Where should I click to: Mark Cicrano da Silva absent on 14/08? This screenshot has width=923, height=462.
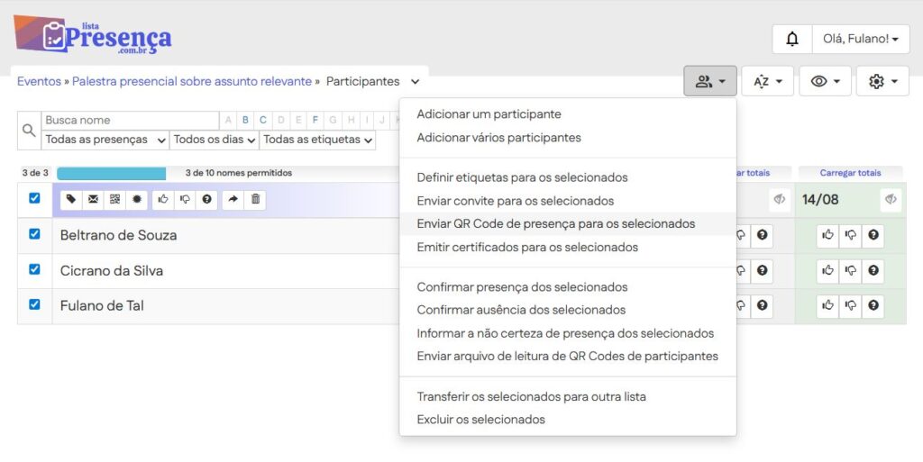(x=851, y=271)
